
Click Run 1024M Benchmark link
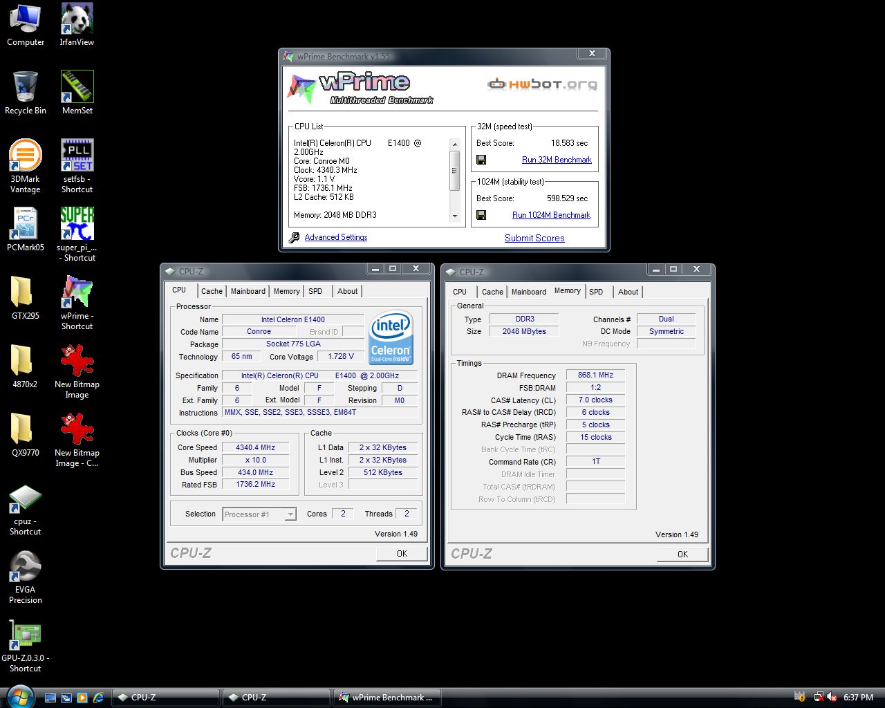(x=551, y=215)
